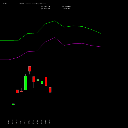Click the low value L: 136.80

pos(66,9)
